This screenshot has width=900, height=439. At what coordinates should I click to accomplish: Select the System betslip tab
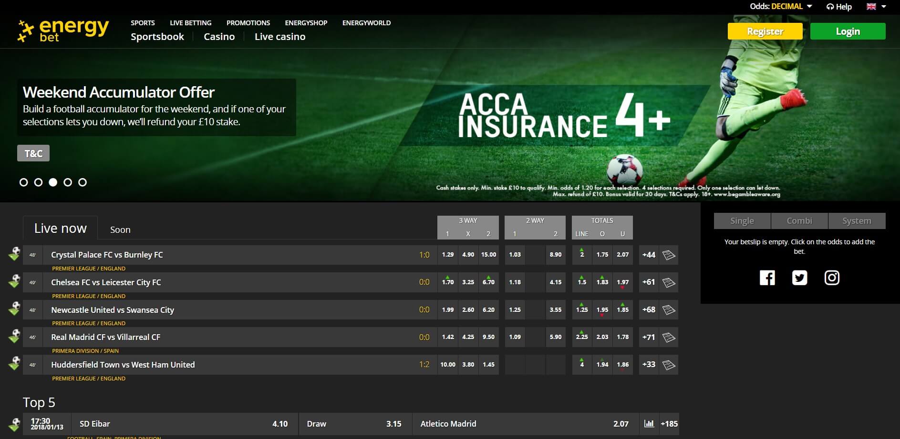tap(857, 221)
